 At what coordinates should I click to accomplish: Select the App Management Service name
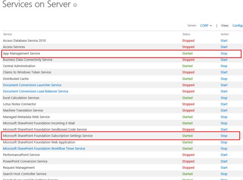(x=21, y=54)
